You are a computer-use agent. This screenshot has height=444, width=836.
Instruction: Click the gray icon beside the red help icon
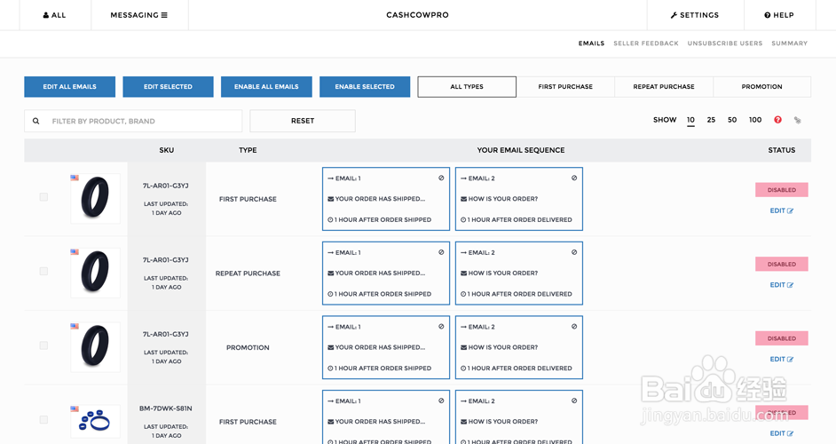798,120
